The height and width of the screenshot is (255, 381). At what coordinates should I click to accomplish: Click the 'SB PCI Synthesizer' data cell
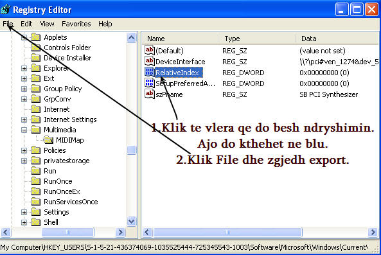(328, 94)
